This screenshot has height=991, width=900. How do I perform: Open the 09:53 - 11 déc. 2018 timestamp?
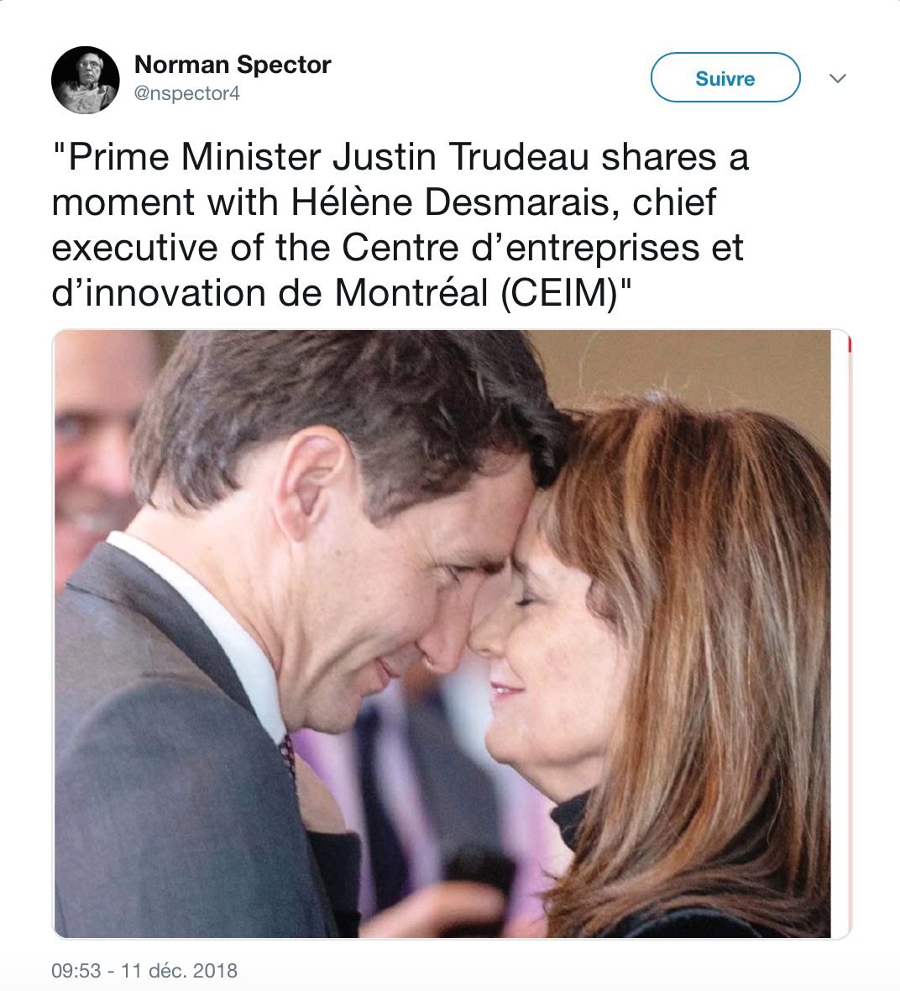(144, 970)
